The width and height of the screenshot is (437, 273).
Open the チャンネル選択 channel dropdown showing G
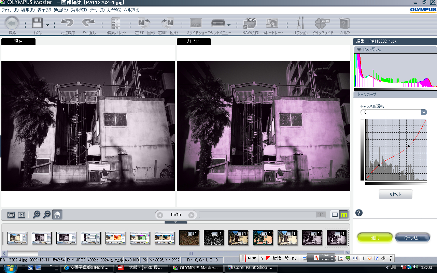click(394, 112)
